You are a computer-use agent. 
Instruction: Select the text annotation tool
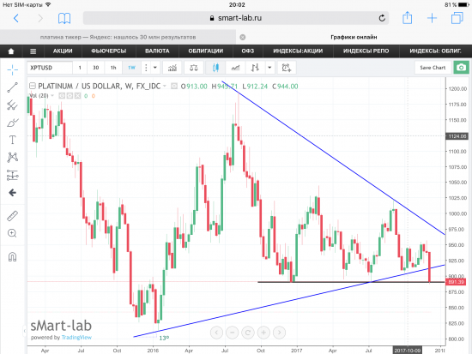pyautogui.click(x=13, y=140)
